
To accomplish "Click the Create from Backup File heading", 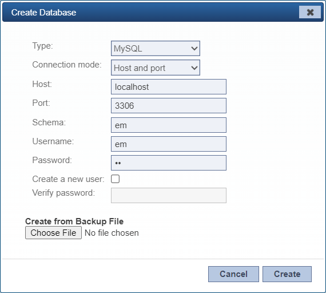I will [74, 221].
